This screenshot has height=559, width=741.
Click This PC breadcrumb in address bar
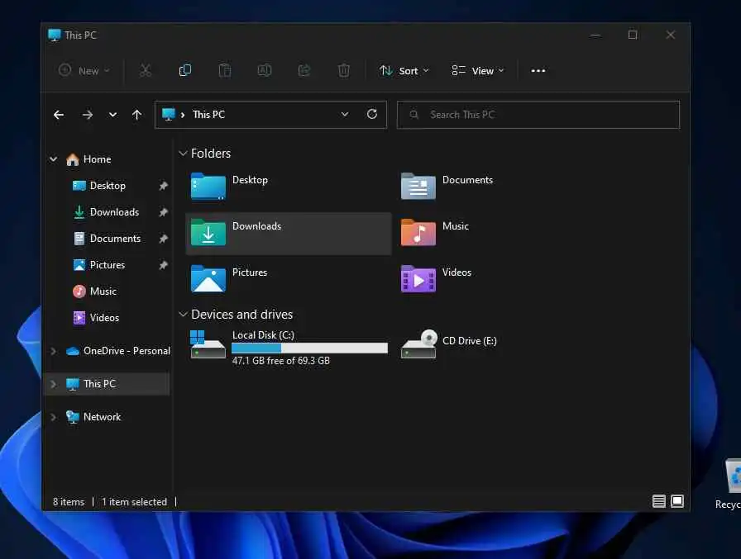208,115
